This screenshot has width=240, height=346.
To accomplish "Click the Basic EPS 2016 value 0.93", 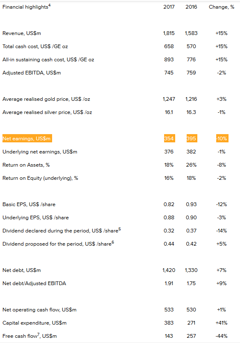I will 191,204.
